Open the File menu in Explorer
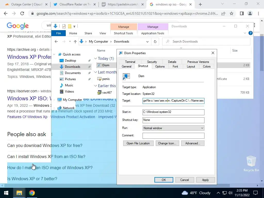 59,33
